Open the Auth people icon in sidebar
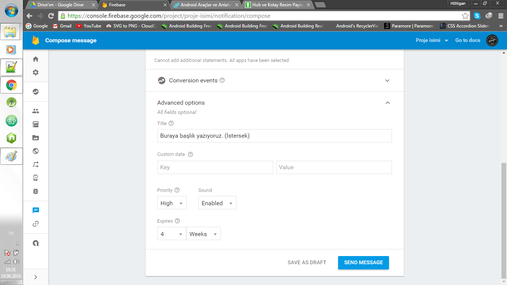507x285 pixels. [x=36, y=111]
